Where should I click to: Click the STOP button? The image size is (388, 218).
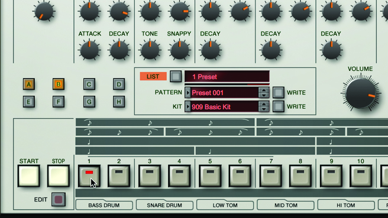(x=59, y=176)
